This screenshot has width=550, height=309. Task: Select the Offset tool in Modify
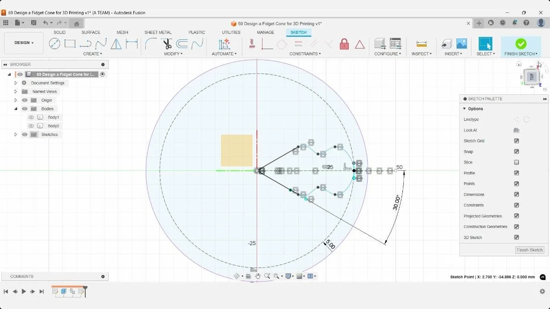click(x=182, y=43)
